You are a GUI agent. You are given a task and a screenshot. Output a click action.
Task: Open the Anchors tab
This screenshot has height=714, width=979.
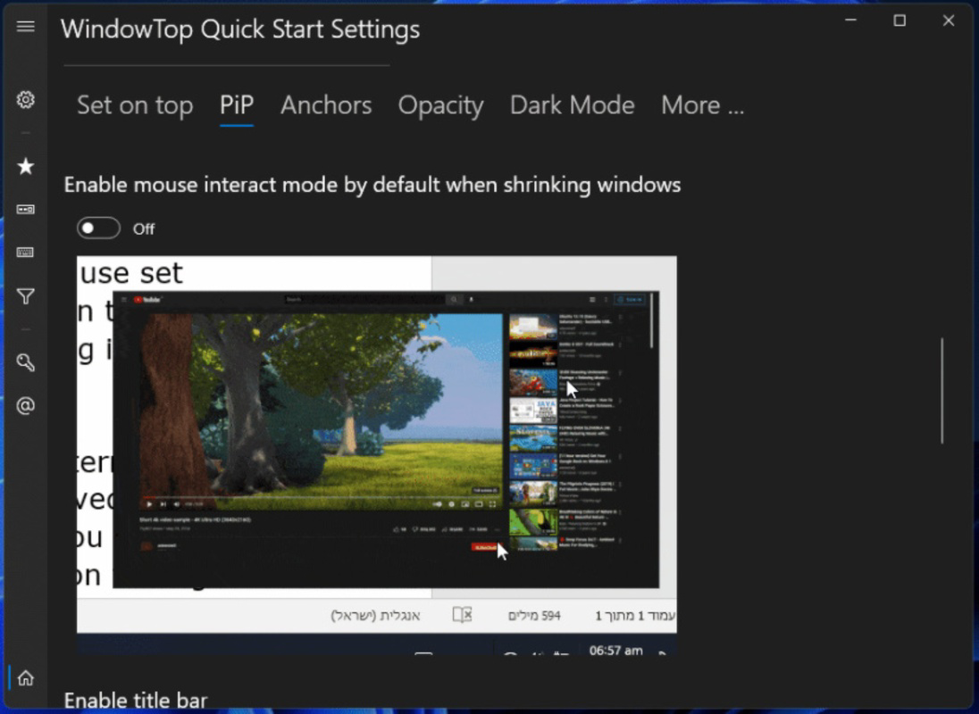(326, 104)
